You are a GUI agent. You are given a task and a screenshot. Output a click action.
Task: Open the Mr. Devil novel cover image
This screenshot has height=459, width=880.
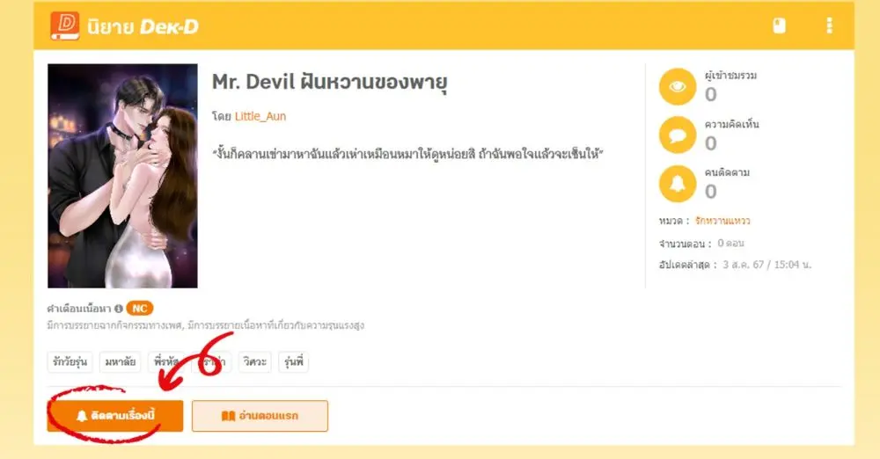point(122,176)
